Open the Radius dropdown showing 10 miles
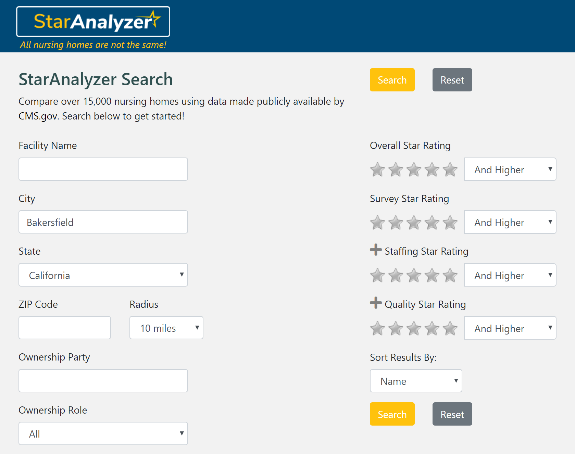 (x=166, y=328)
